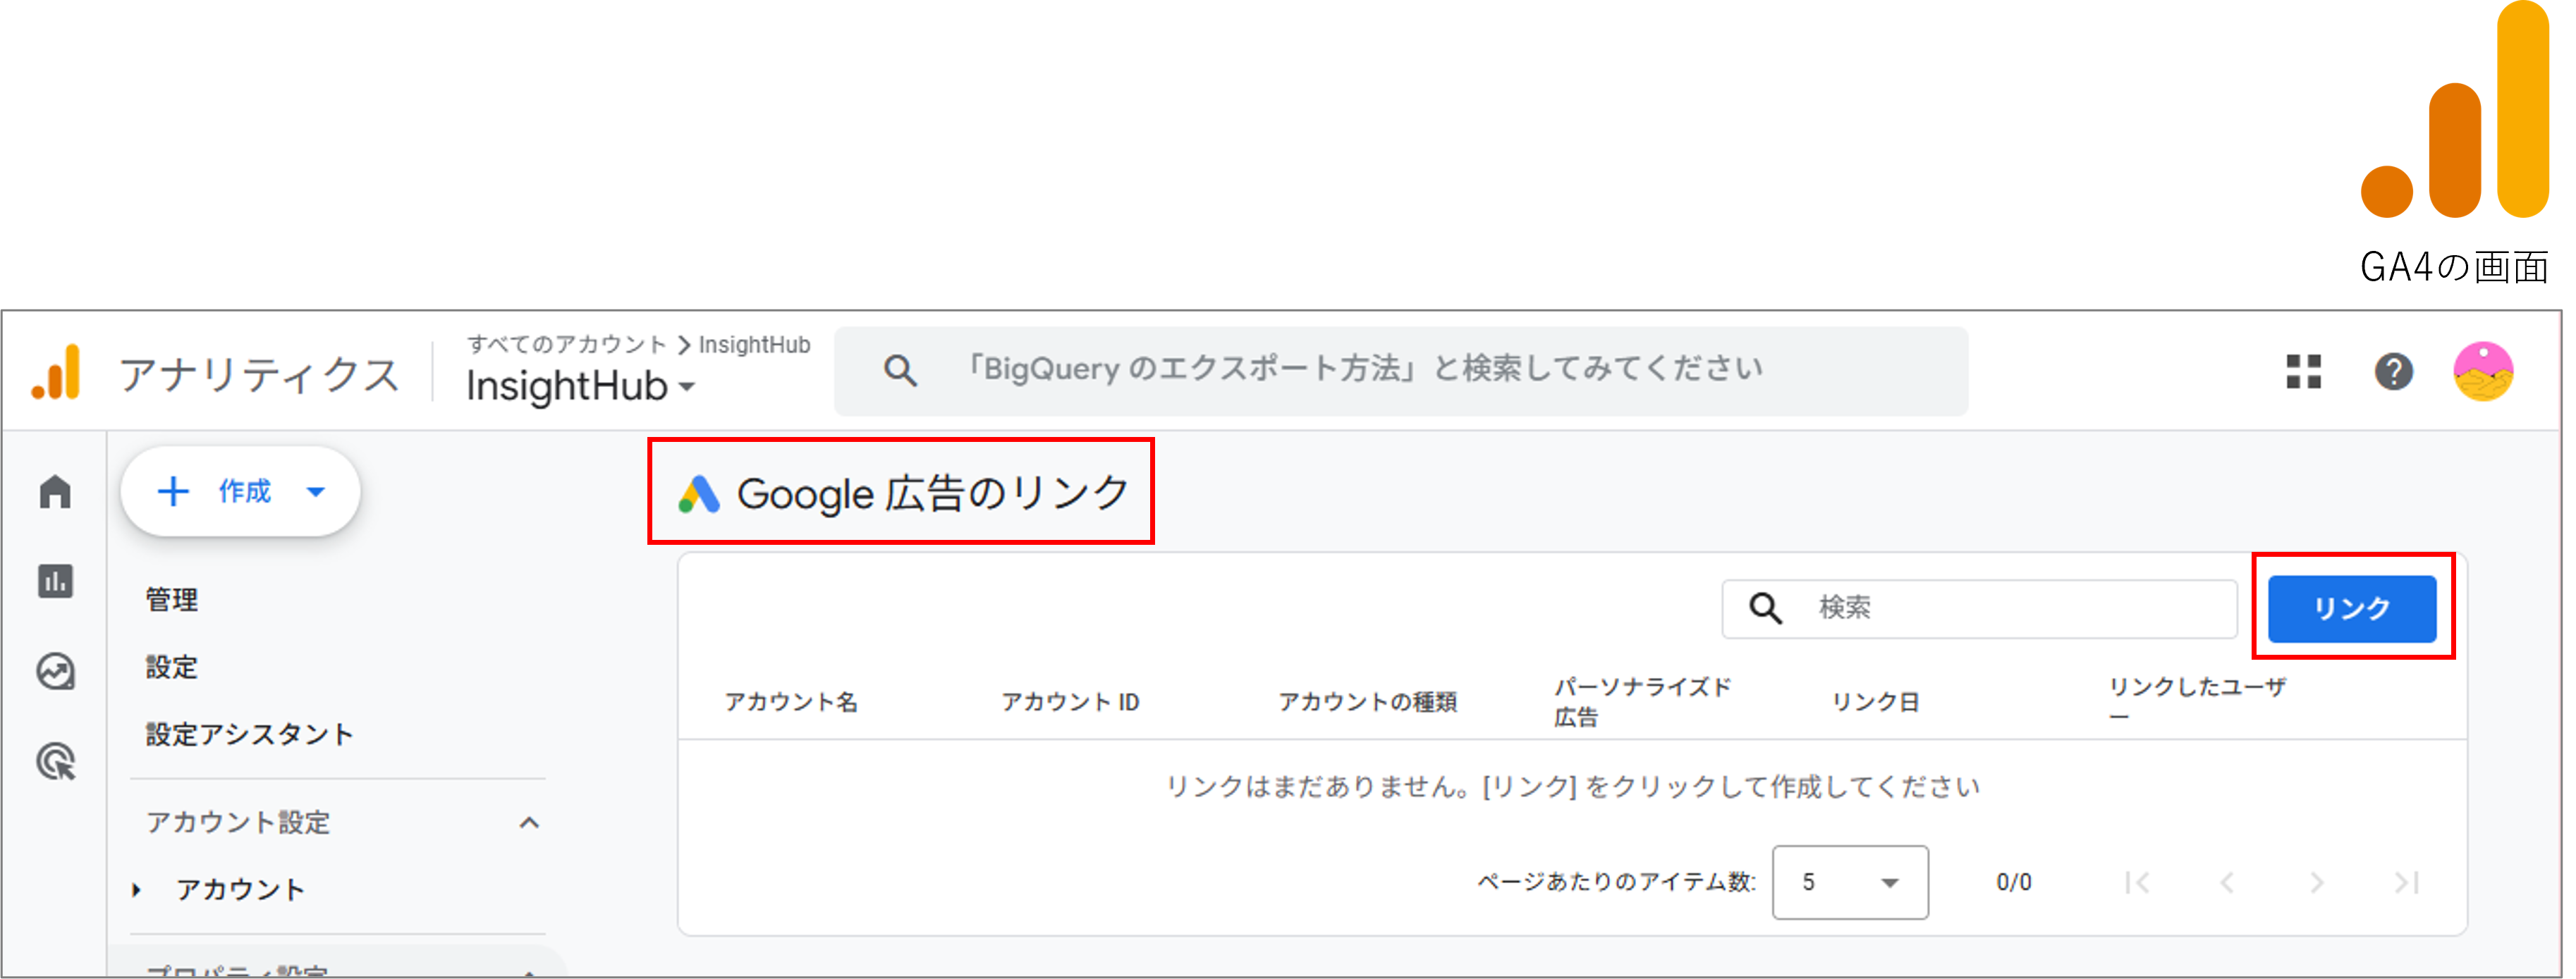
Task: Go to first page pagination icon
Action: 2137,883
